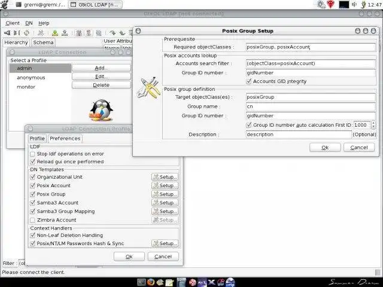Open Firefox from the bottom dock
The height and width of the screenshot is (287, 383).
pyautogui.click(x=151, y=282)
